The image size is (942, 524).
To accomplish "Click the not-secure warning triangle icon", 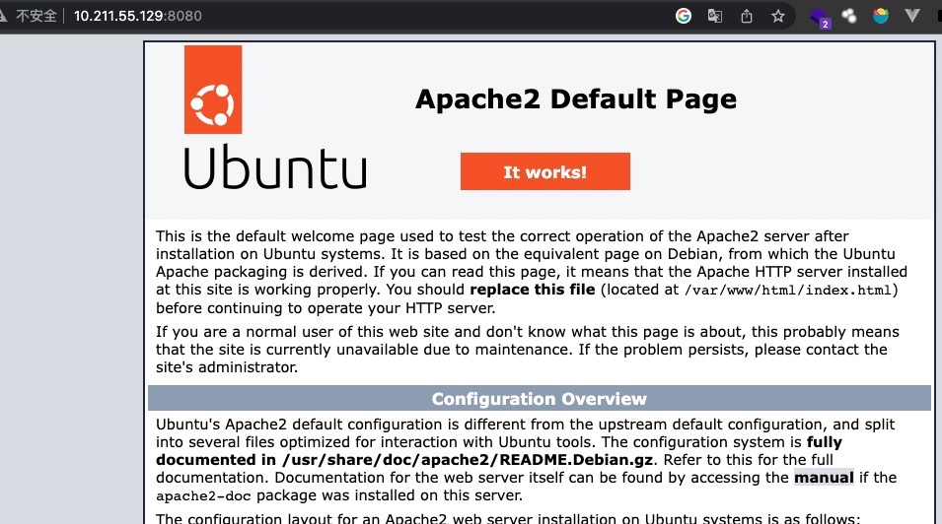I will 5,16.
